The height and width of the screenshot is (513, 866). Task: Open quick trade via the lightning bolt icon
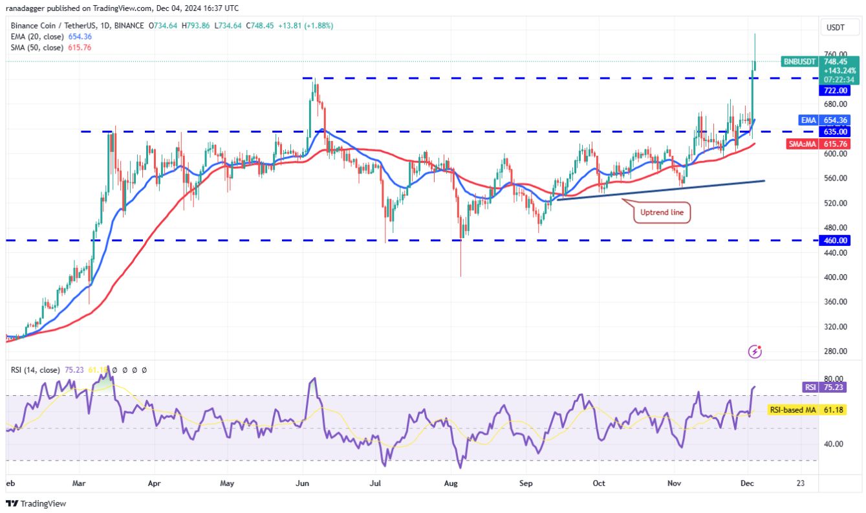tap(754, 351)
